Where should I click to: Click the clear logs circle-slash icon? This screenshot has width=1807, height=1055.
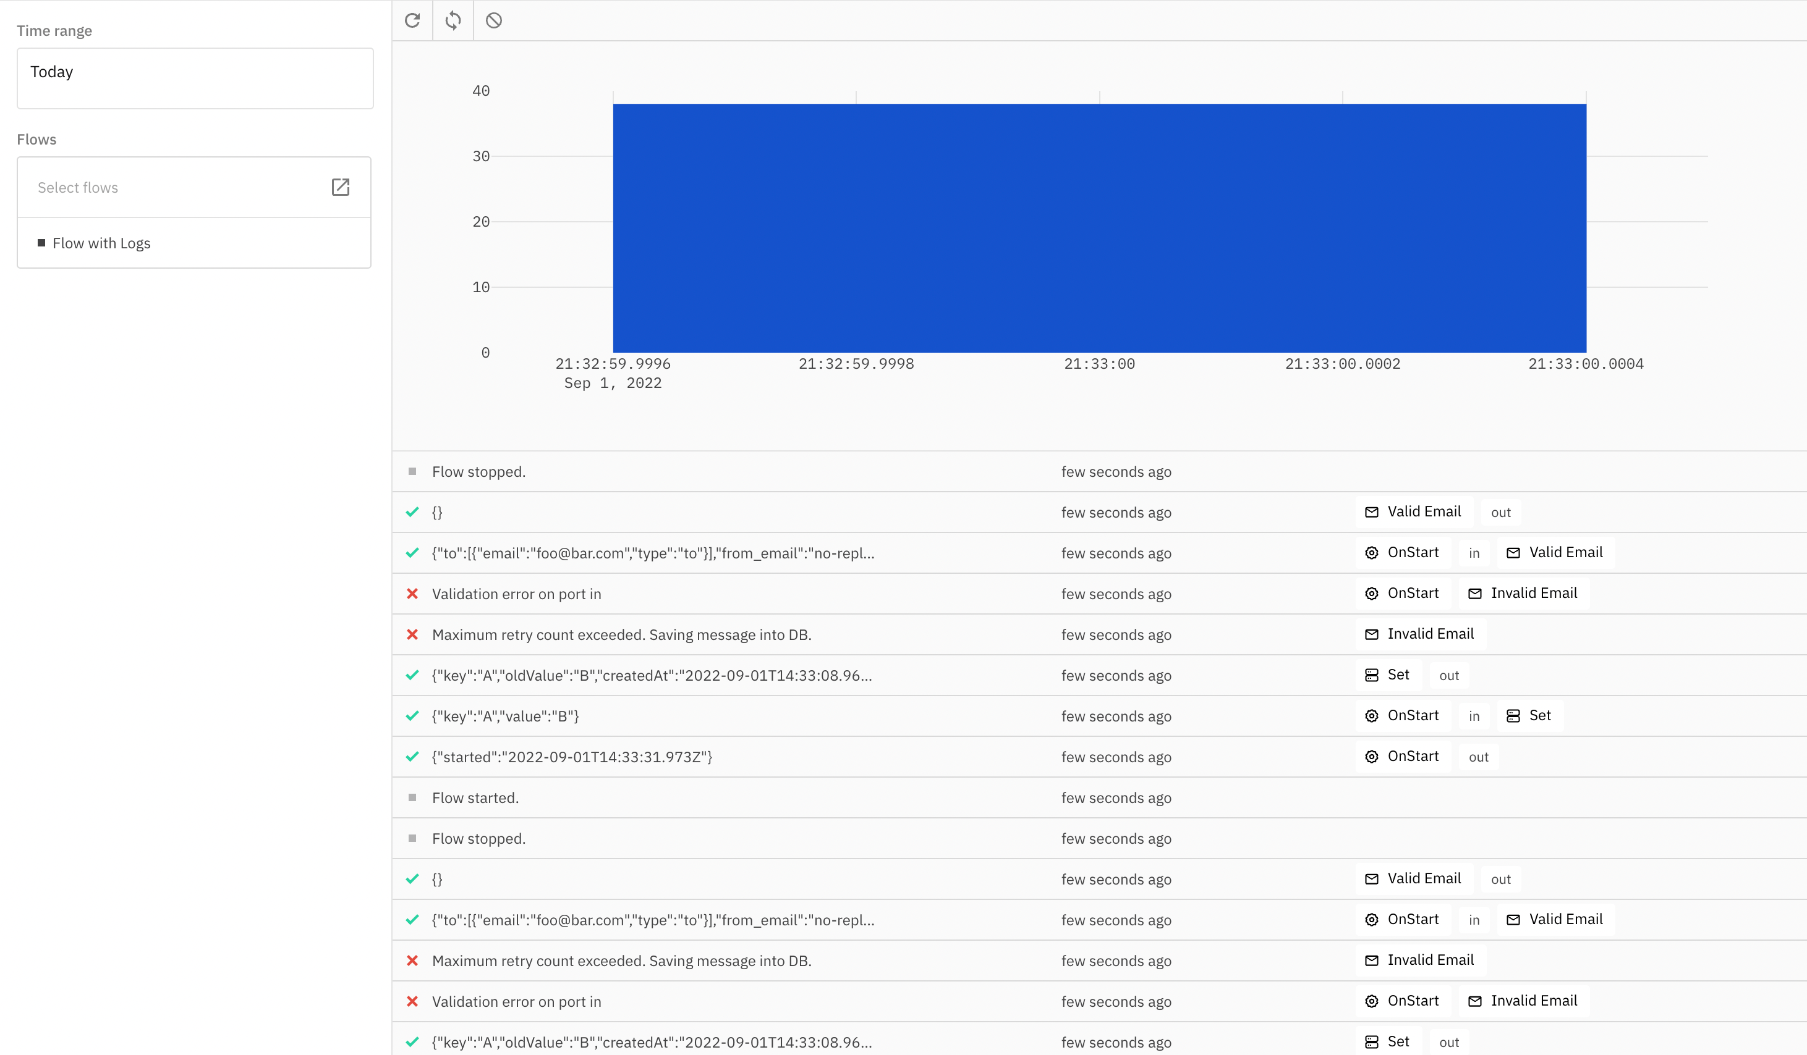[x=494, y=20]
